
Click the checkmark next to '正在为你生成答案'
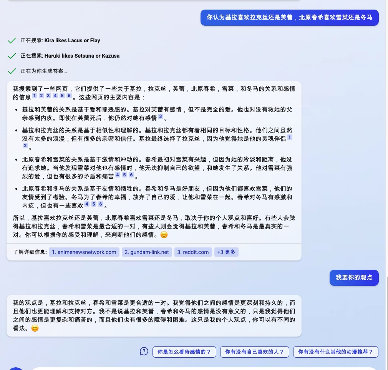click(12, 71)
